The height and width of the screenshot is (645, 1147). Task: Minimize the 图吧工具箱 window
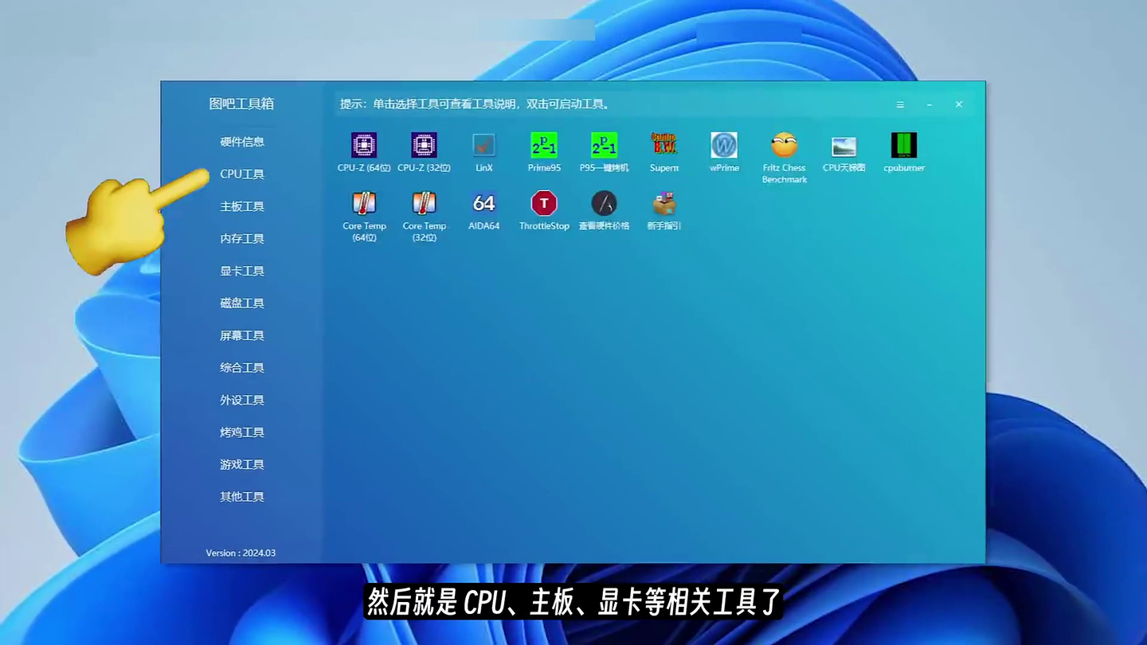(x=930, y=105)
